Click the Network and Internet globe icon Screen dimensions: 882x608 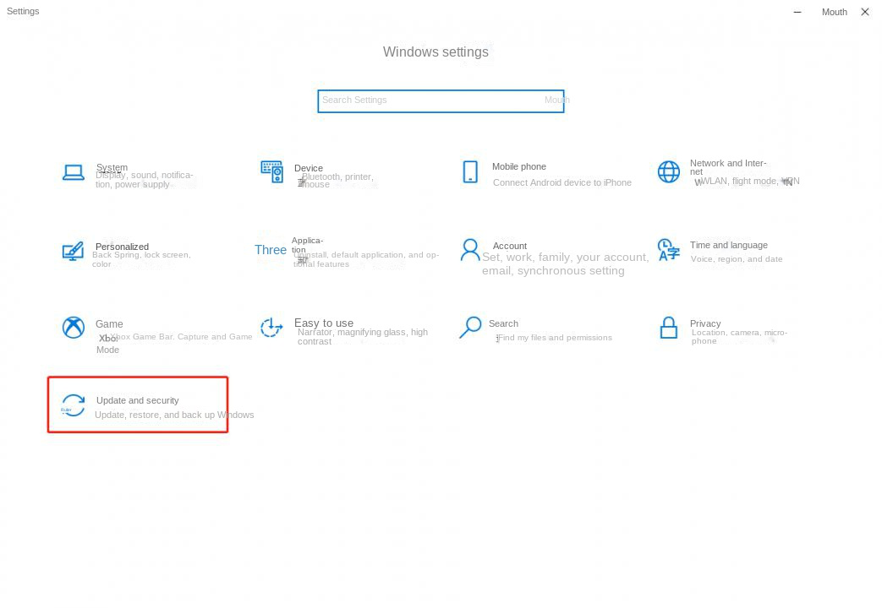(669, 171)
